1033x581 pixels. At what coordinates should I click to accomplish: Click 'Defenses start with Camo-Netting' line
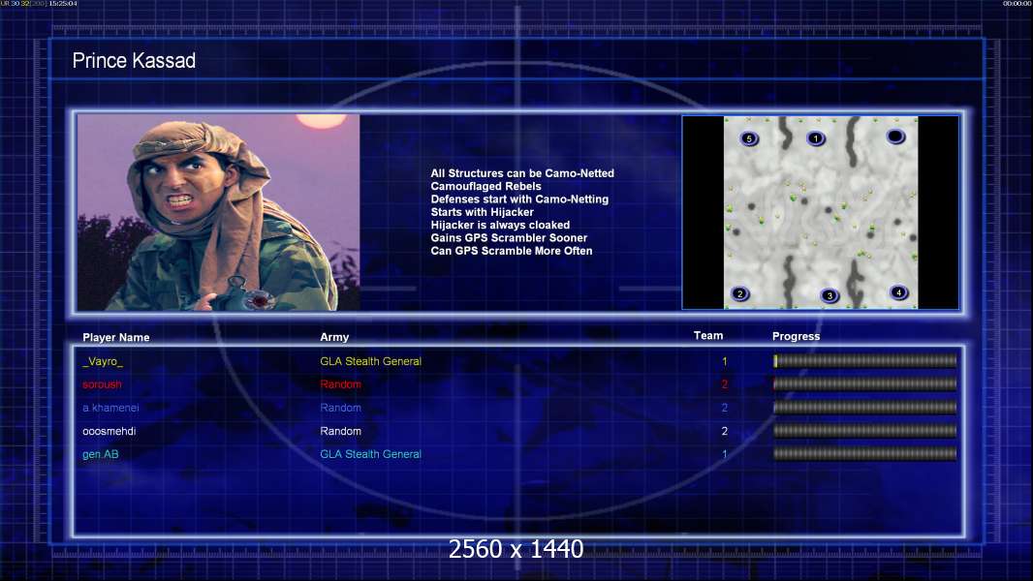click(519, 199)
